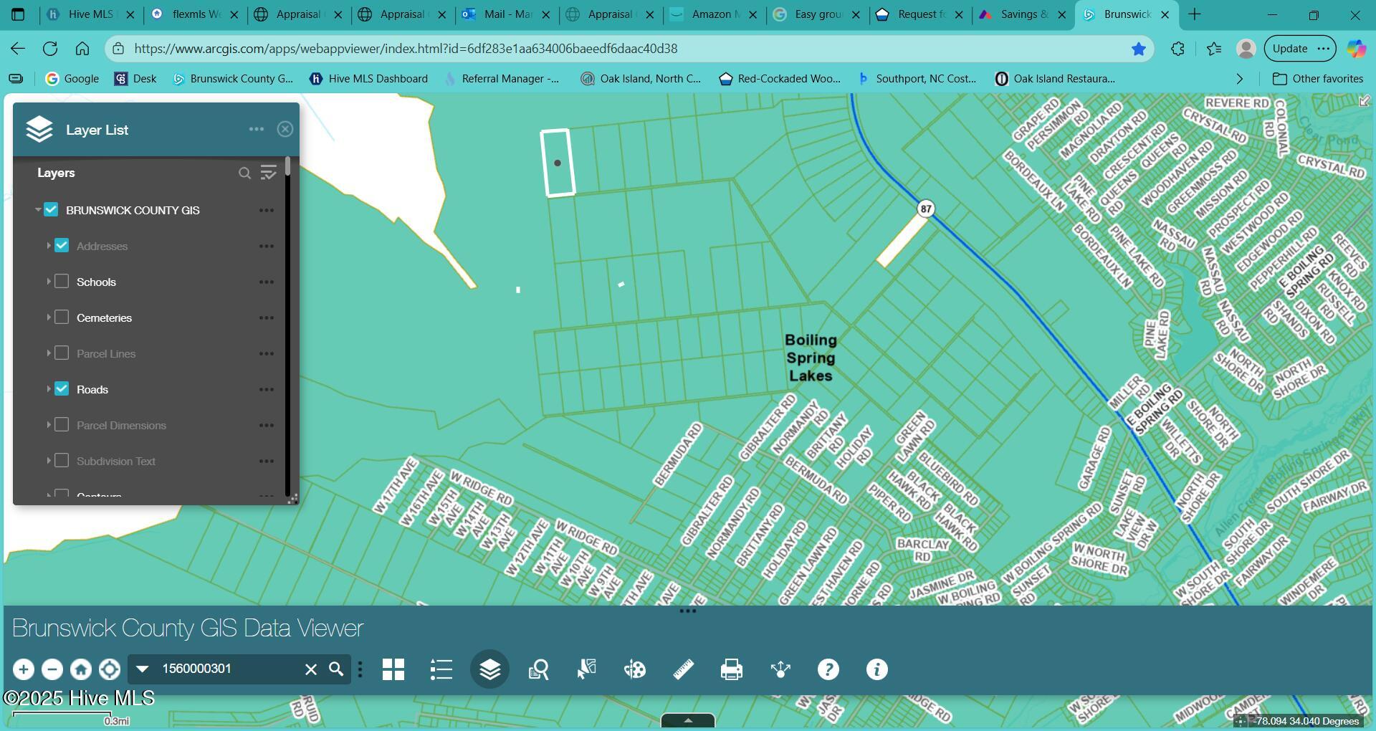The height and width of the screenshot is (731, 1376).
Task: Open the Draw palette tool
Action: click(634, 669)
